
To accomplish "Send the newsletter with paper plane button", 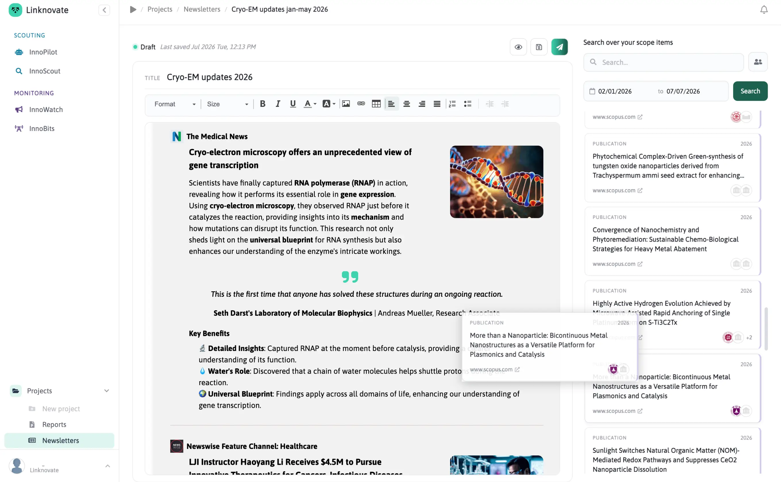I will pyautogui.click(x=560, y=47).
